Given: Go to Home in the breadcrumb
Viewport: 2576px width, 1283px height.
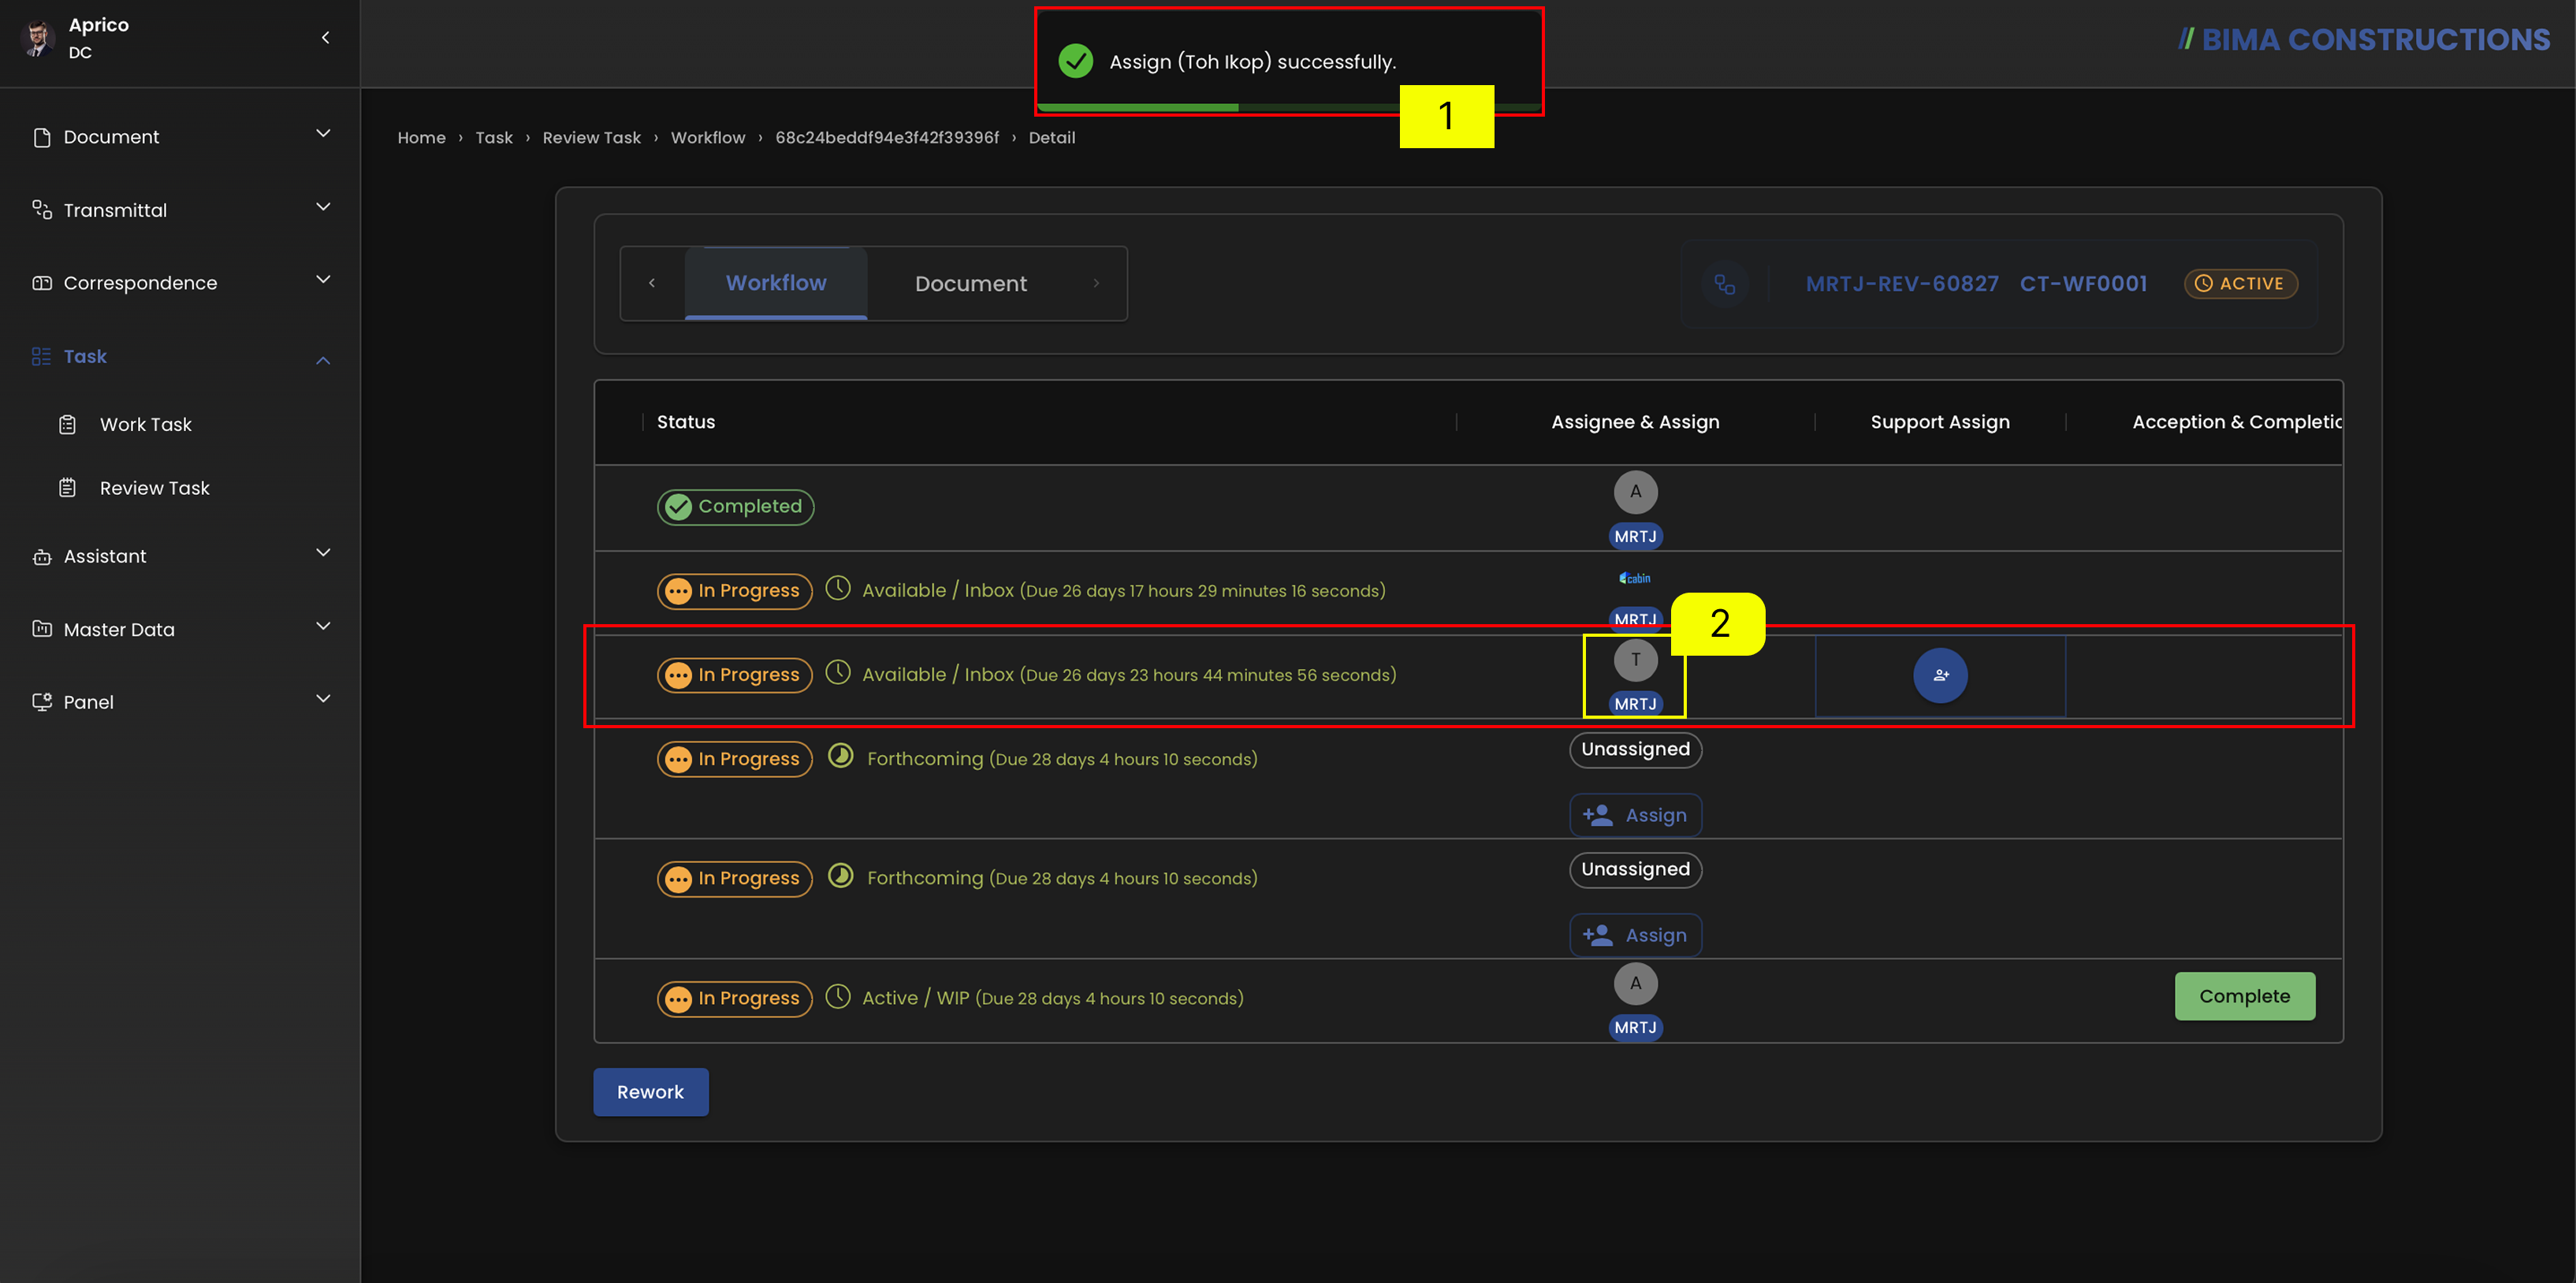Looking at the screenshot, I should [x=421, y=138].
